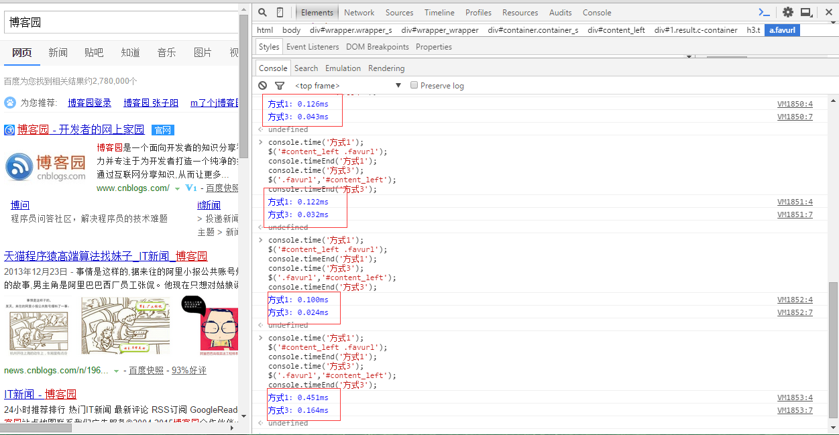Switch to the Network tab
The height and width of the screenshot is (435, 839).
(x=359, y=13)
